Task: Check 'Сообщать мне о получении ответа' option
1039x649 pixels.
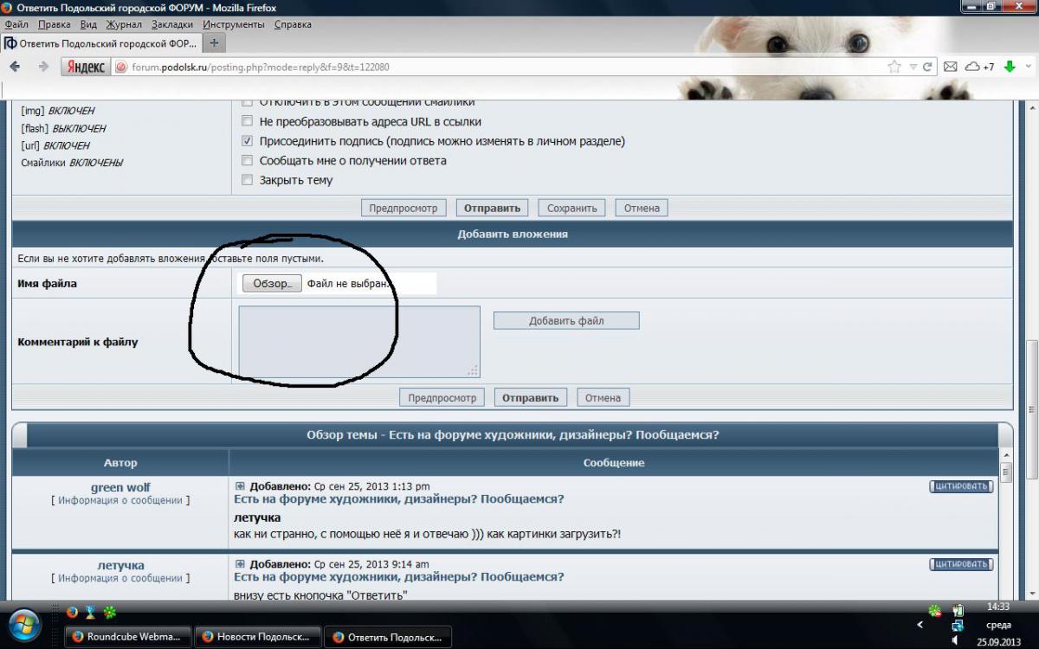Action: pos(247,160)
